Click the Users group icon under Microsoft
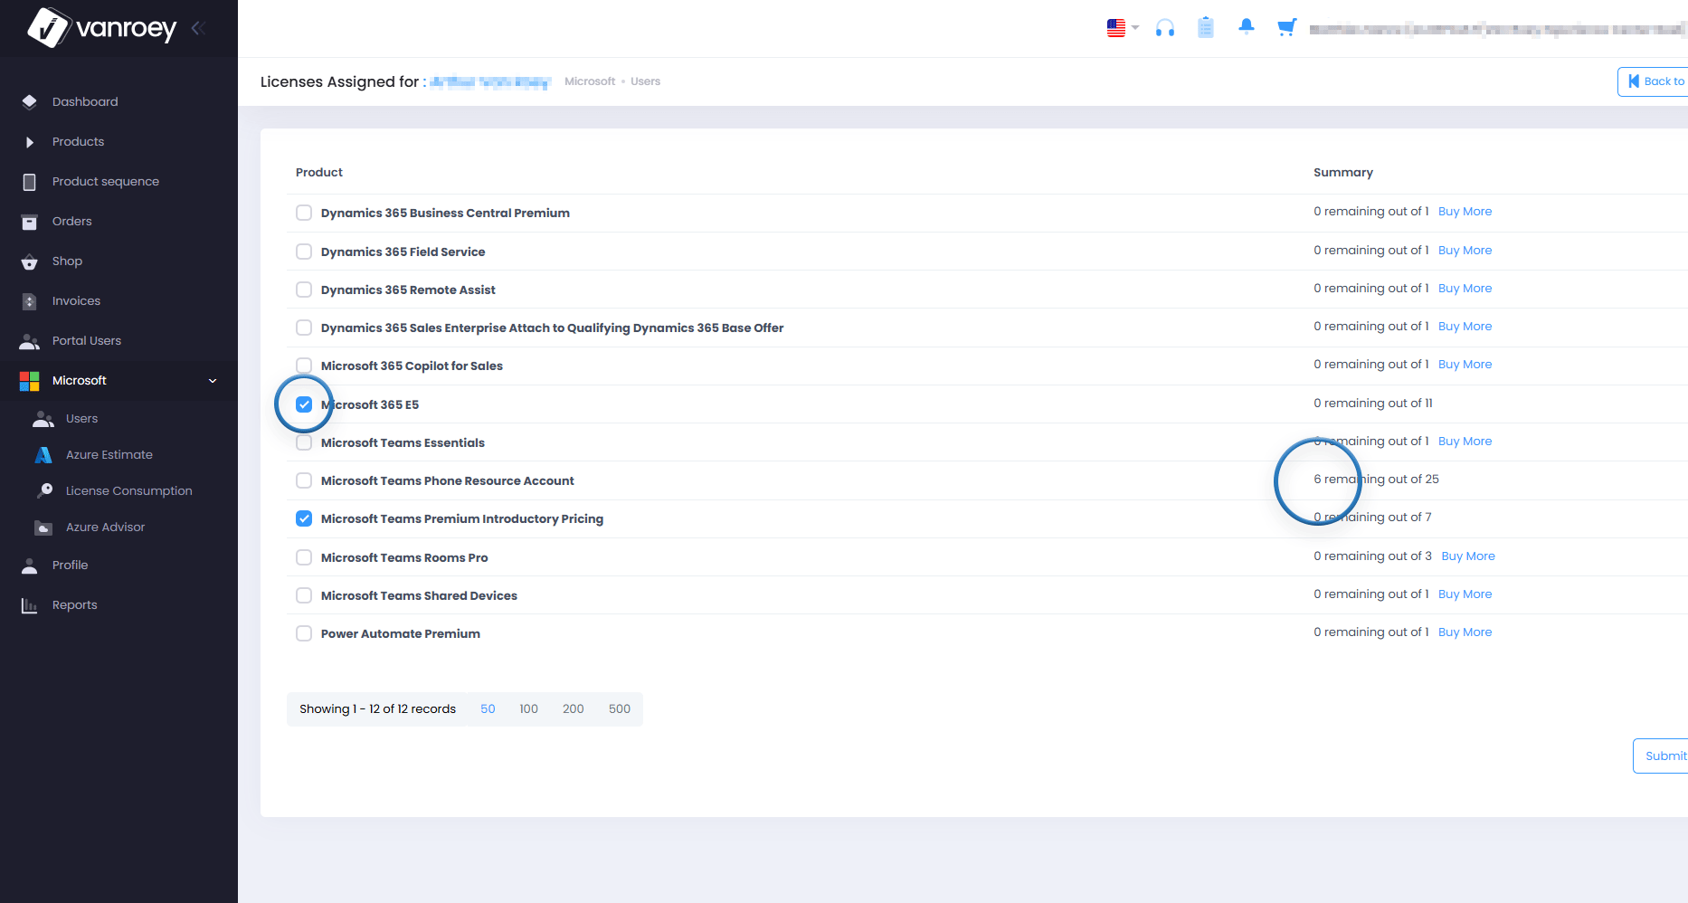The width and height of the screenshot is (1688, 903). (43, 419)
